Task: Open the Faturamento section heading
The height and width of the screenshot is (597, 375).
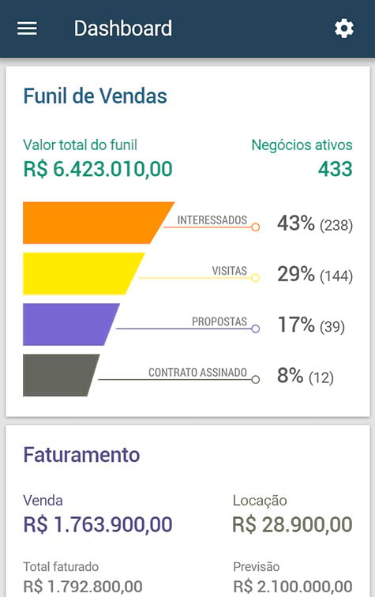Action: coord(81,455)
